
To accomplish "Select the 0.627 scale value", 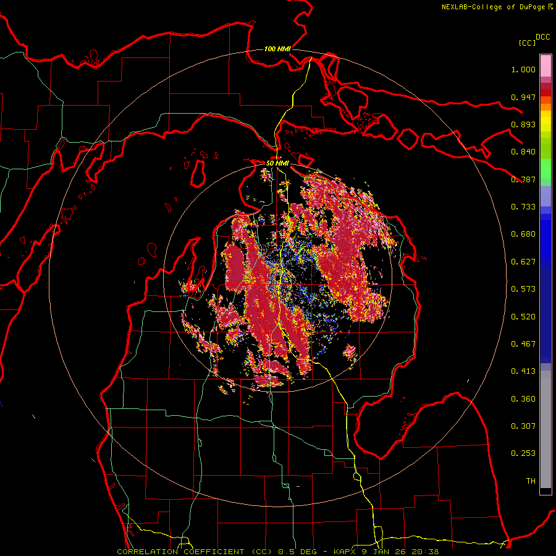I will click(x=523, y=262).
